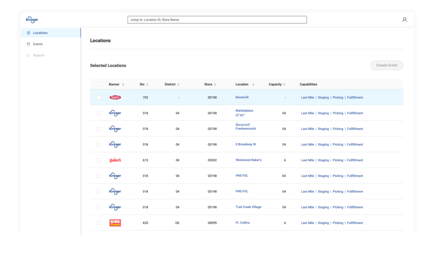Check the box for Beverwill Ralphs row

coord(99,98)
